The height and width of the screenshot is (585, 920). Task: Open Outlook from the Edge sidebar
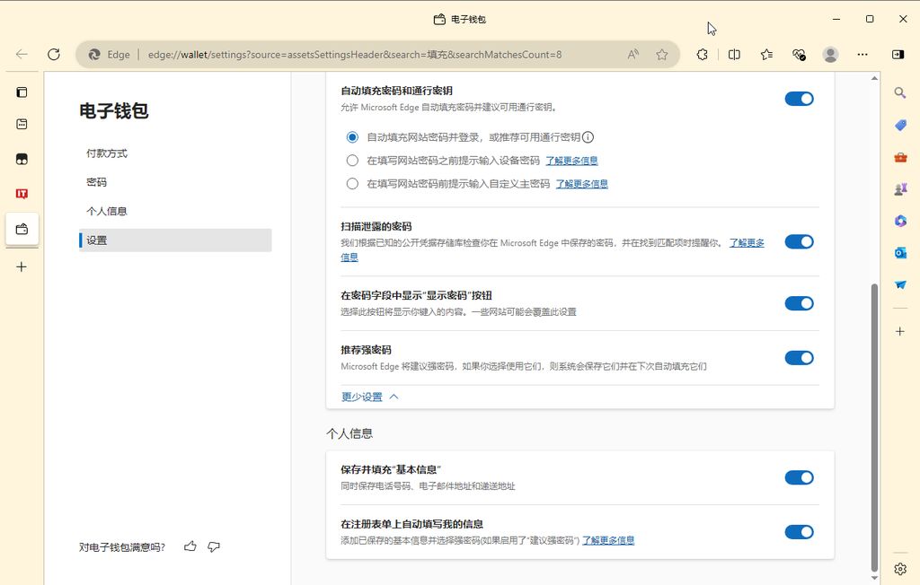[x=900, y=252]
